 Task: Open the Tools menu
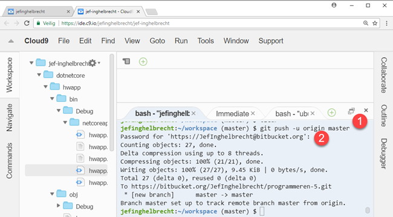[206, 41]
